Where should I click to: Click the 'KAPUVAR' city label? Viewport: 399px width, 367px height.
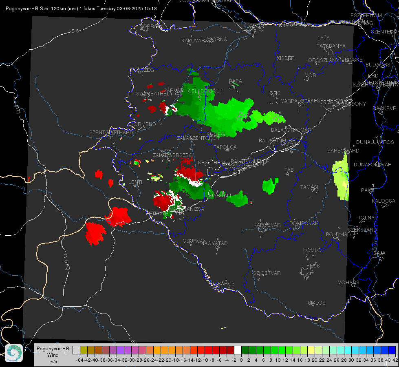click(x=194, y=40)
